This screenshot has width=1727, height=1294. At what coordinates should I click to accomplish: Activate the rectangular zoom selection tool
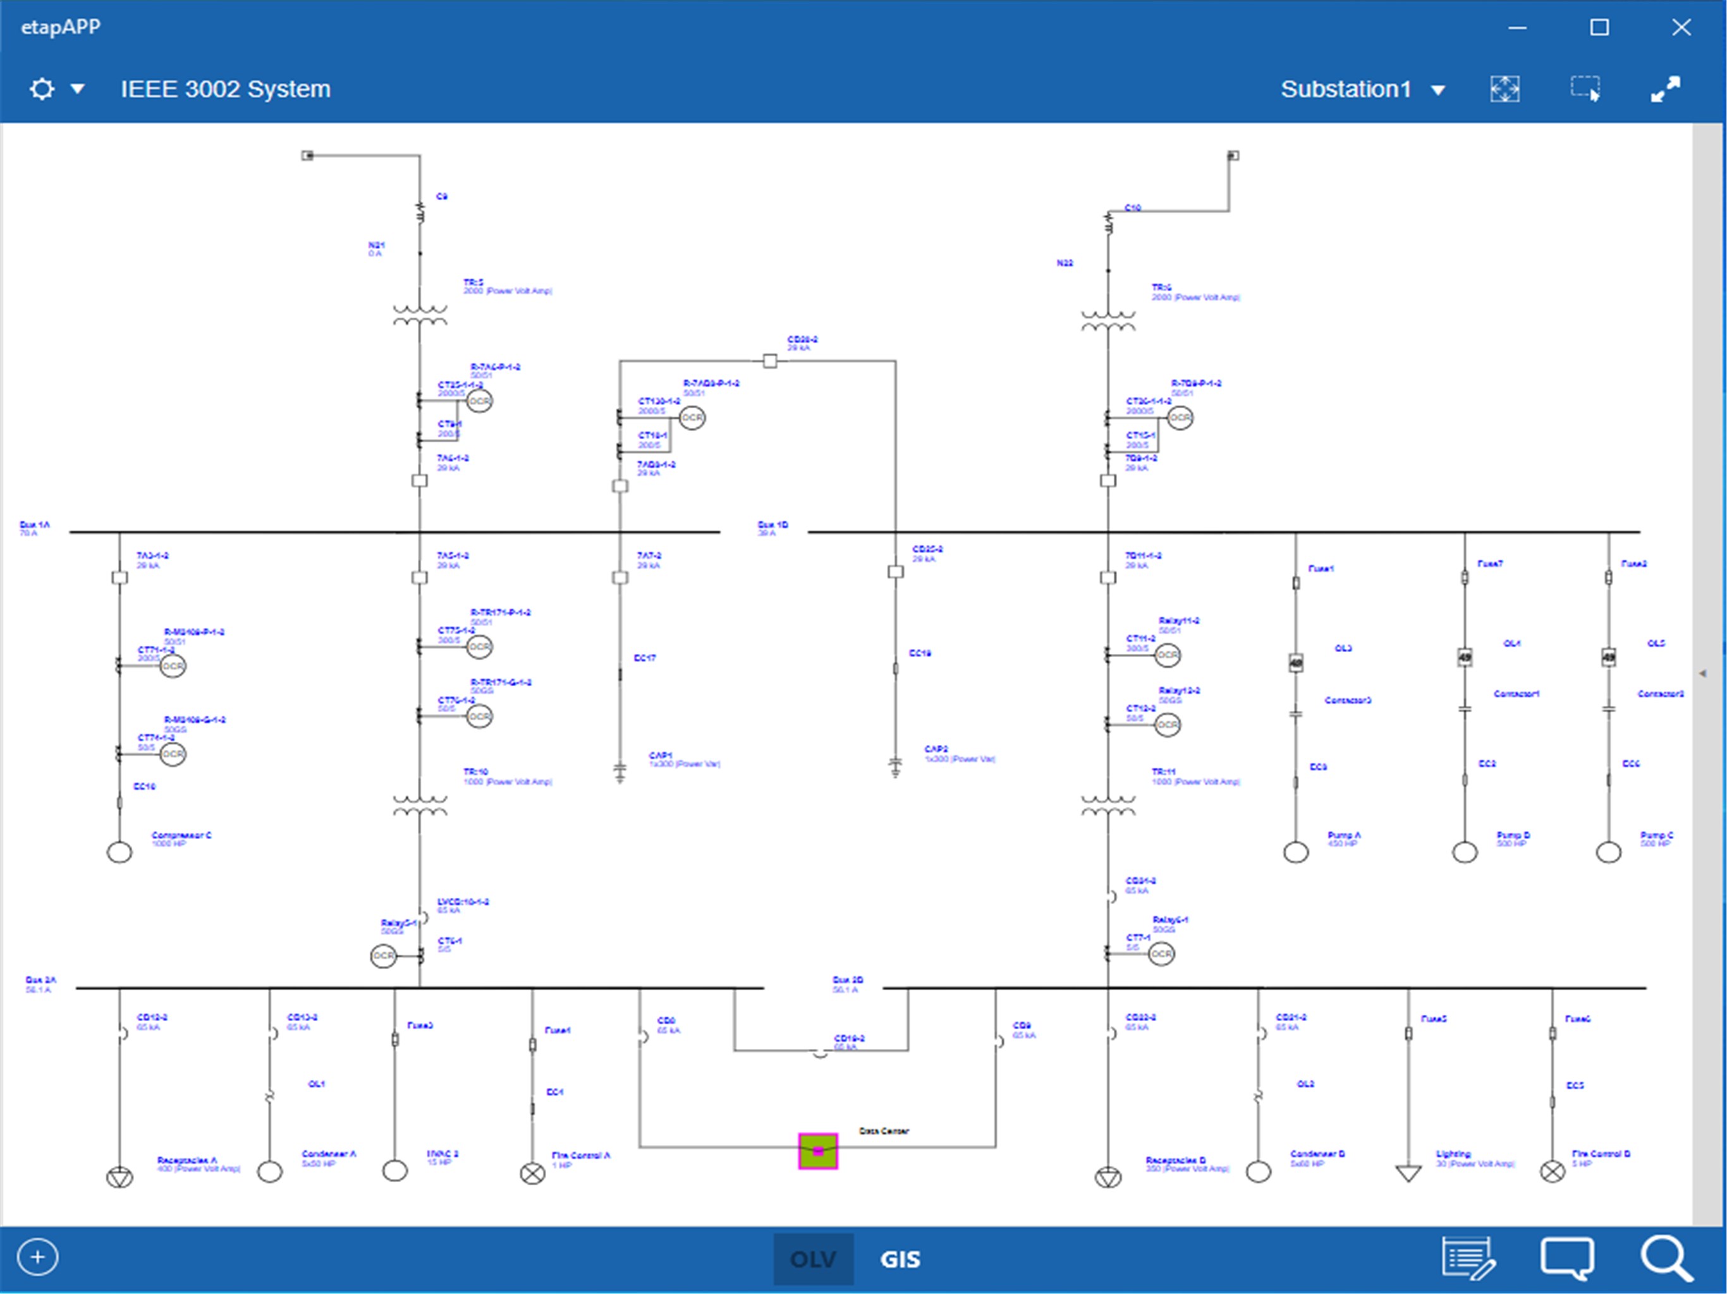[x=1585, y=89]
